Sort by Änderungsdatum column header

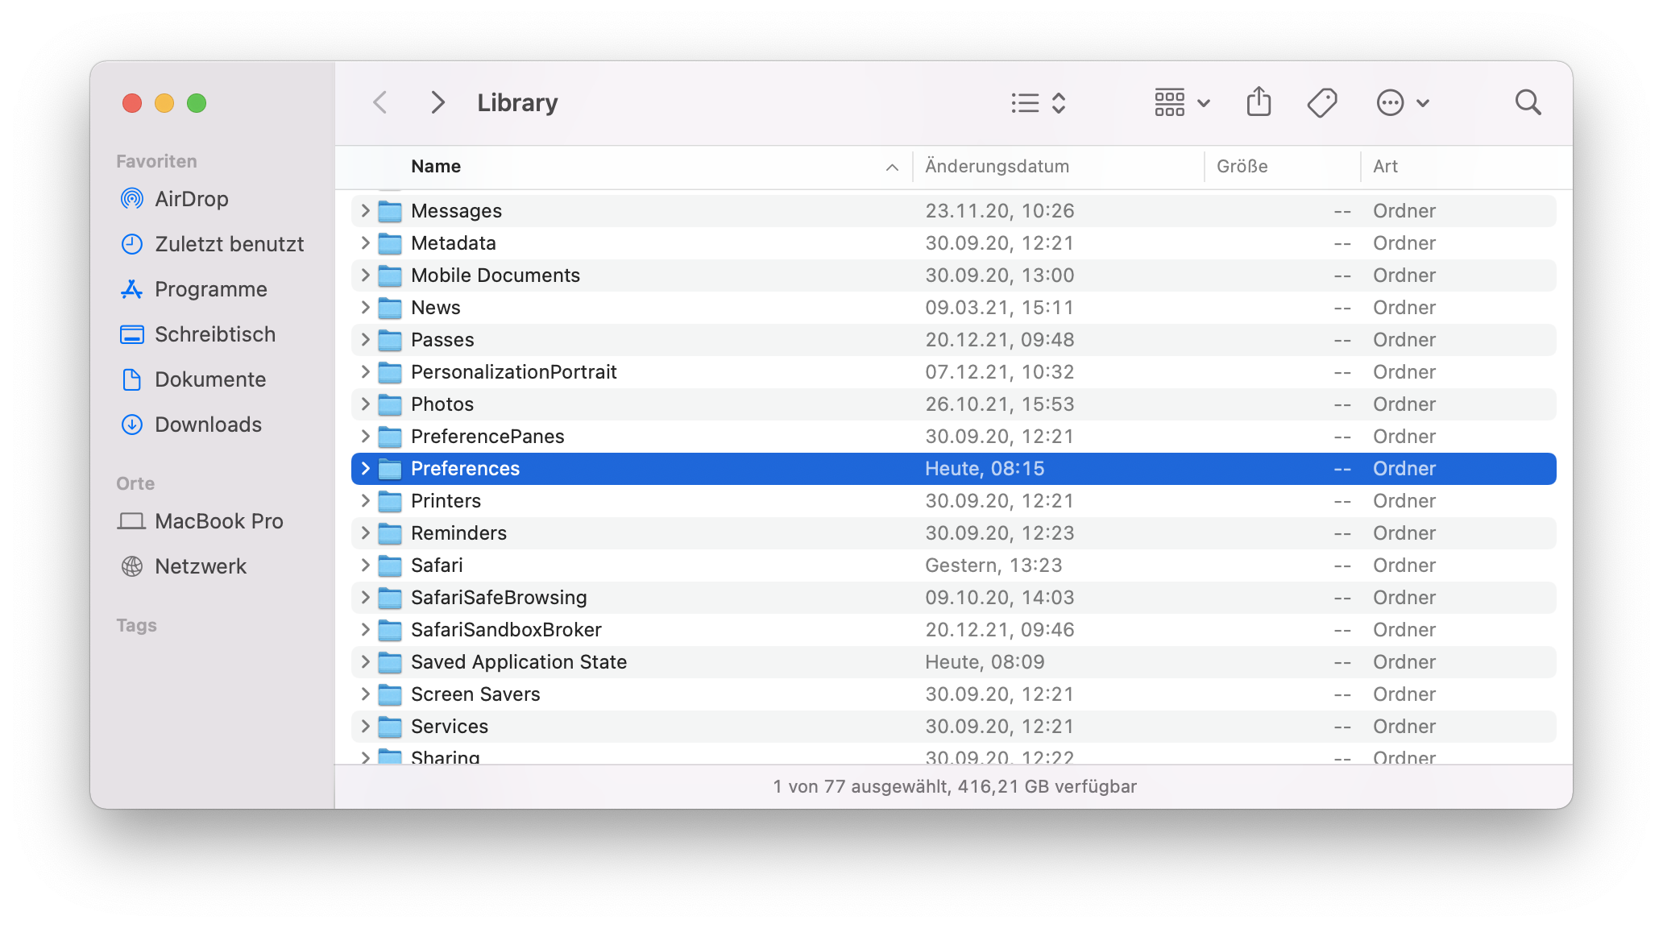pos(997,167)
